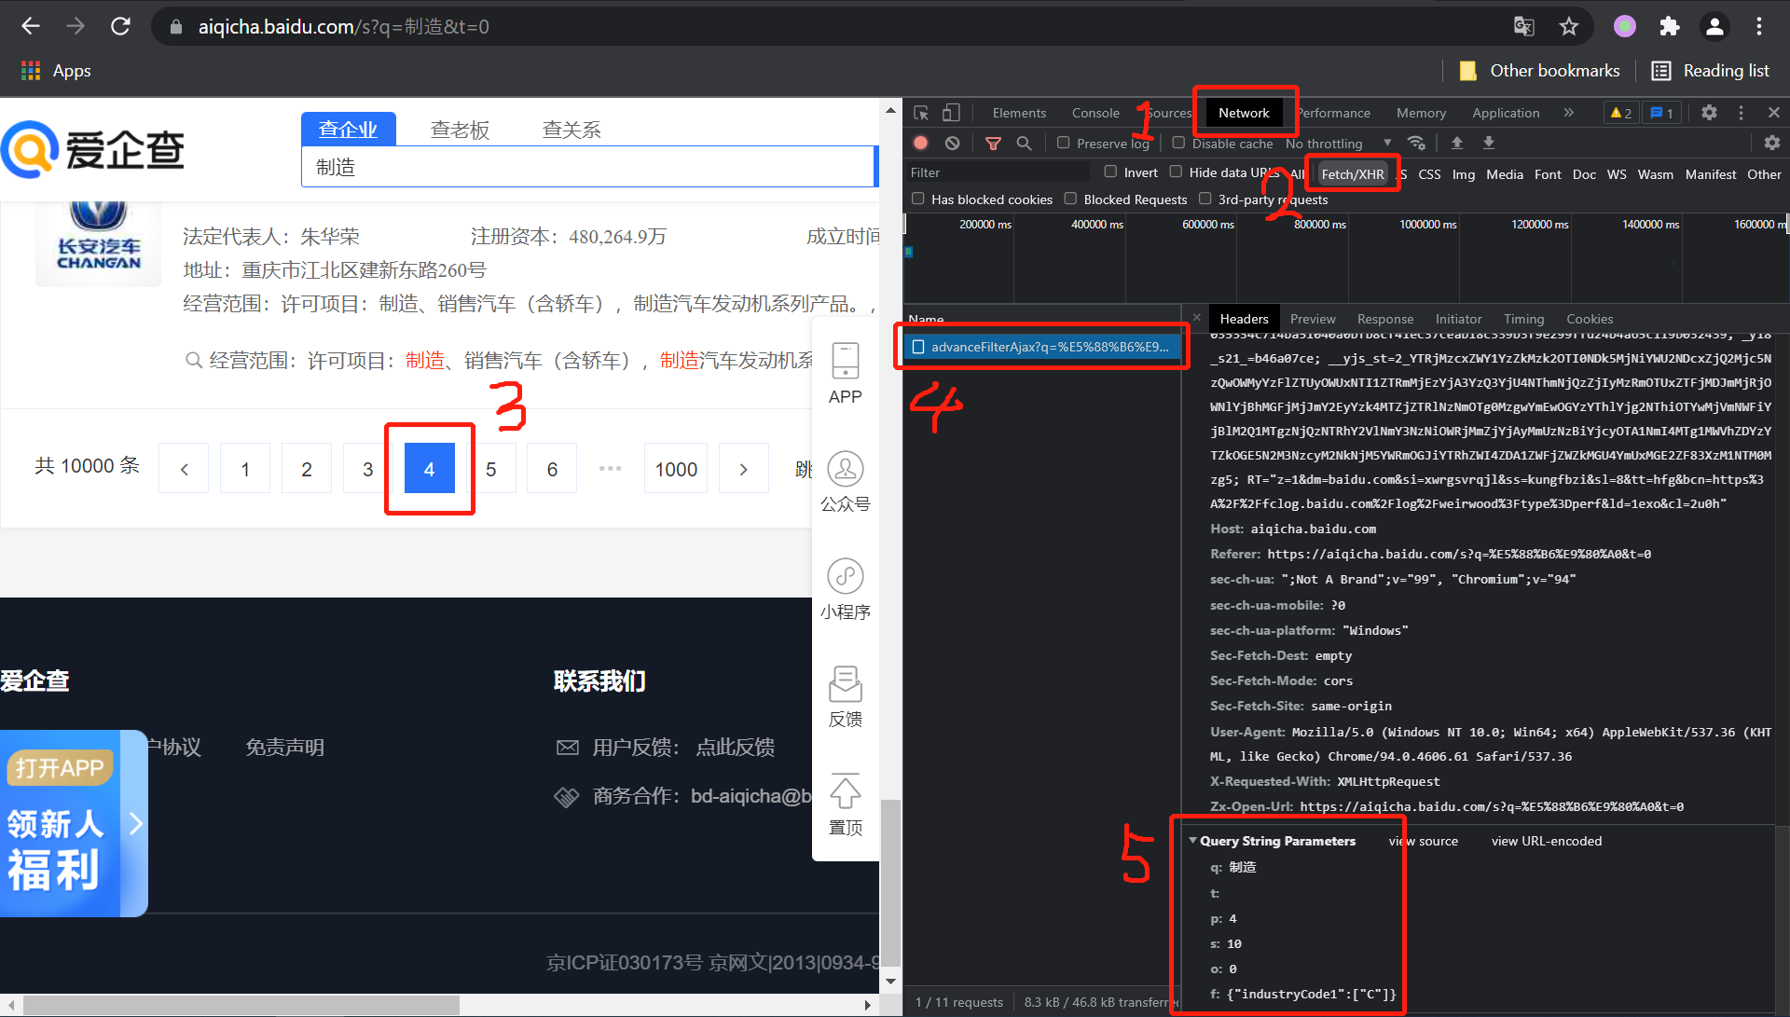Viewport: 1790px width, 1017px height.
Task: Import HAR file upload icon
Action: 1457,143
